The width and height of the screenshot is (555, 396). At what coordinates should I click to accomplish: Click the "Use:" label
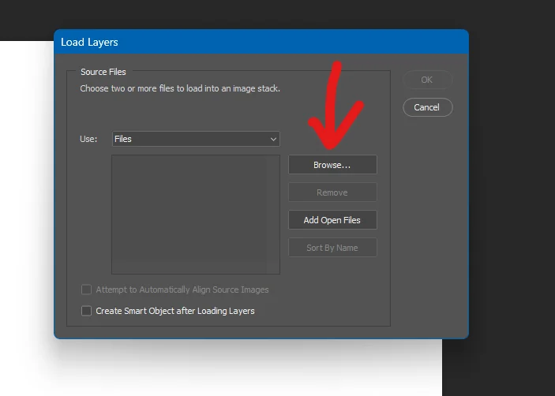pos(88,139)
